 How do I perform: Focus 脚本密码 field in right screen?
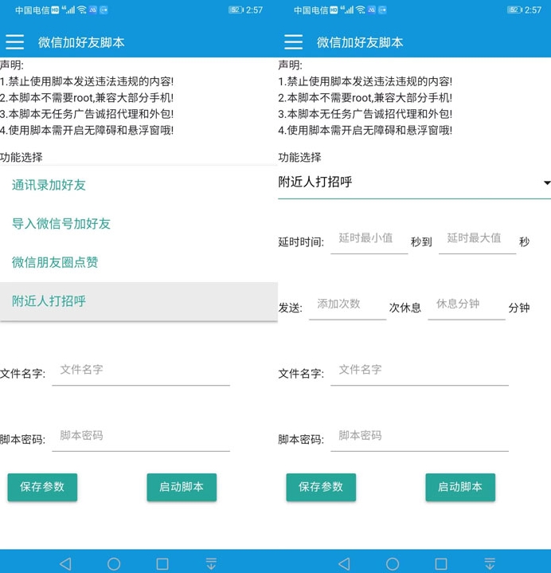(x=420, y=437)
